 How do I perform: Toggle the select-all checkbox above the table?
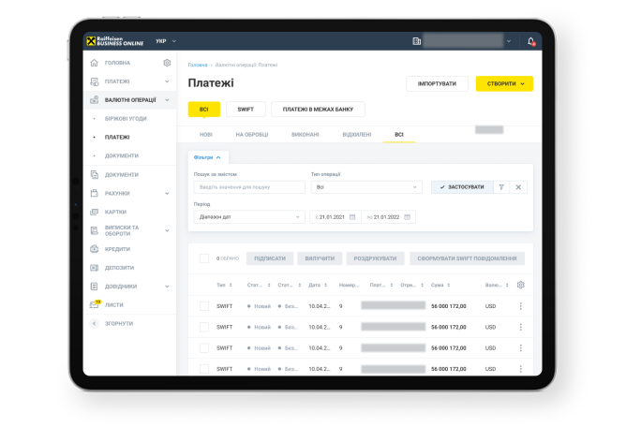click(x=204, y=258)
